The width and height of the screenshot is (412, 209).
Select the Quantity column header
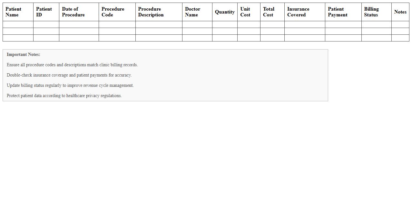pos(225,12)
